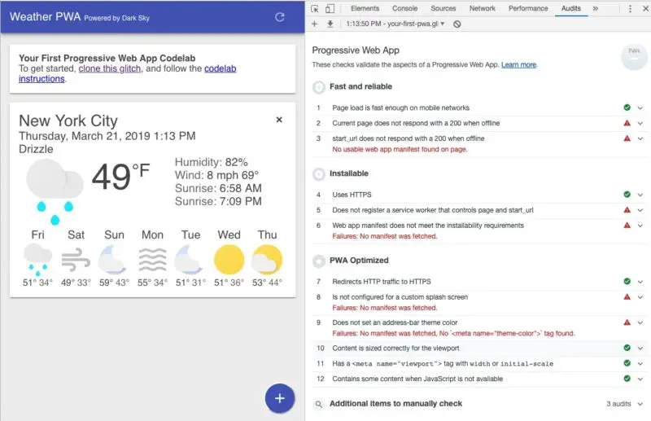Screen dimensions: 651x421
Task: Open the DevTools three-dot menu
Action: coord(630,8)
